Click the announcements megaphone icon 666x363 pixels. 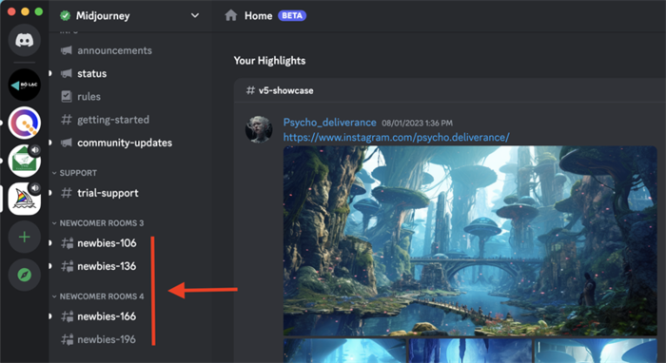67,50
